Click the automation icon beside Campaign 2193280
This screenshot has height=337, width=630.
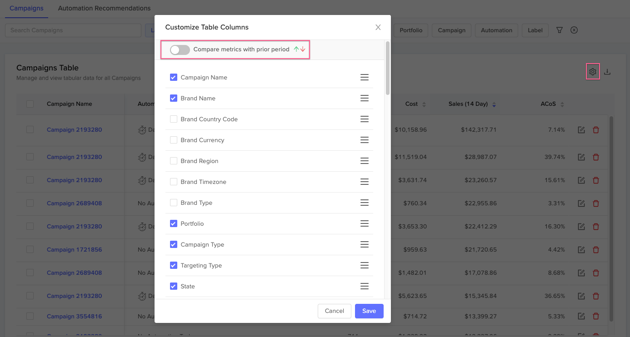(x=141, y=129)
